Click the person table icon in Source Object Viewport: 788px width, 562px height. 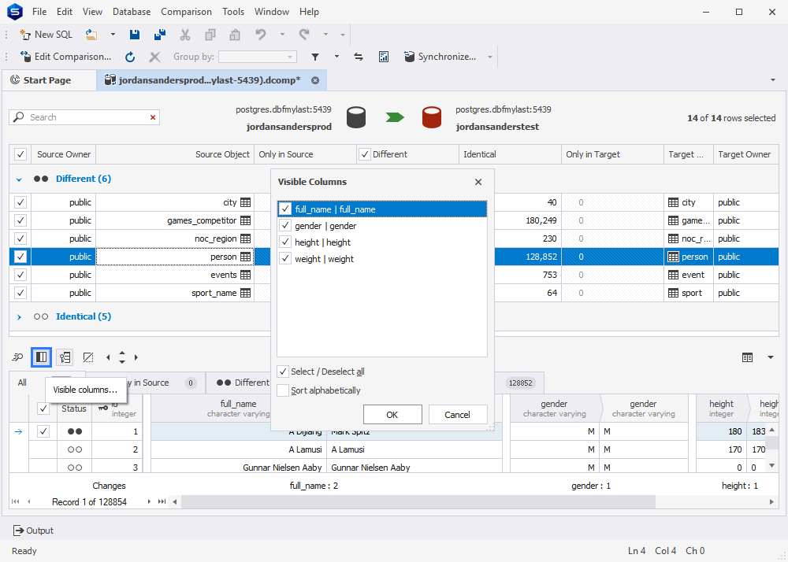click(245, 257)
